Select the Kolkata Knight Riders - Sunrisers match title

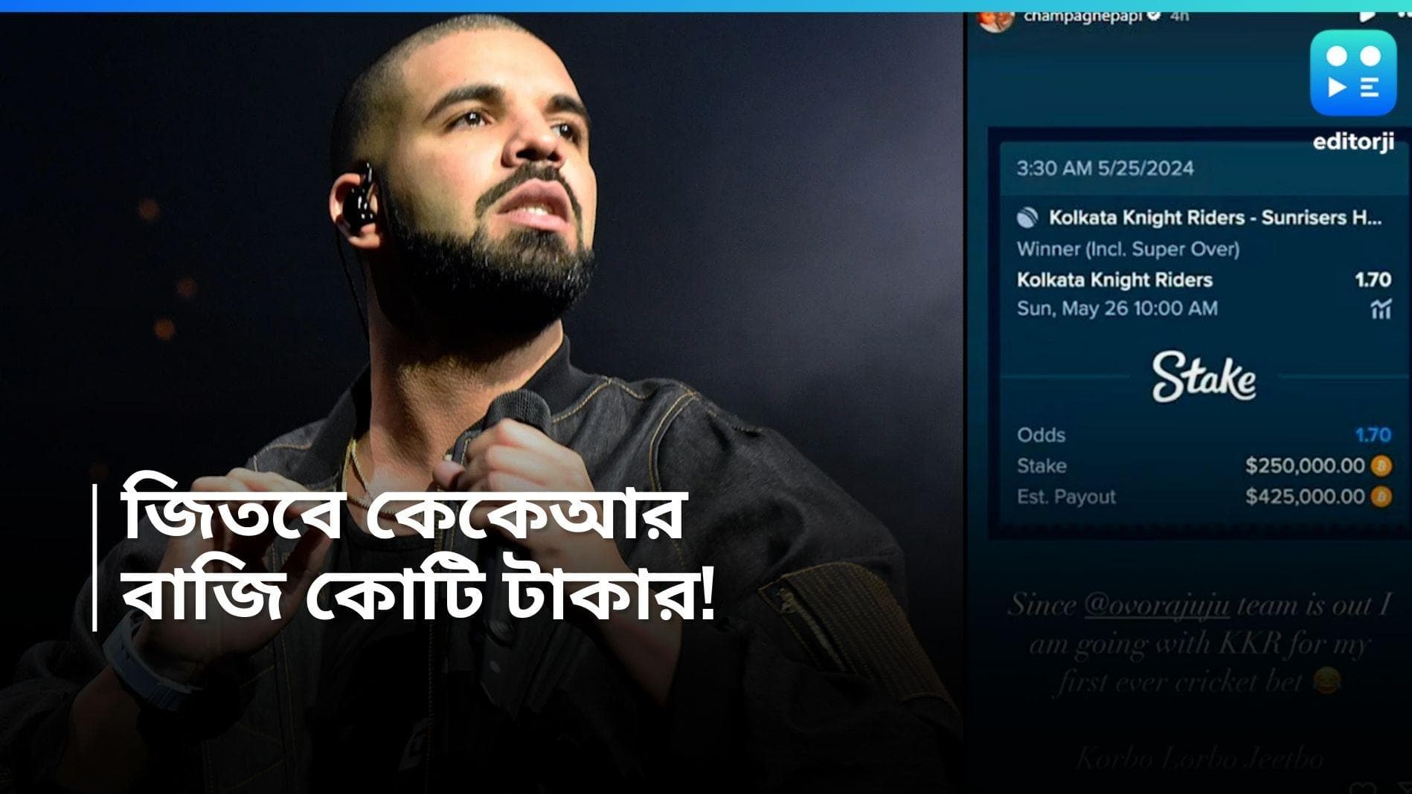coord(1216,218)
